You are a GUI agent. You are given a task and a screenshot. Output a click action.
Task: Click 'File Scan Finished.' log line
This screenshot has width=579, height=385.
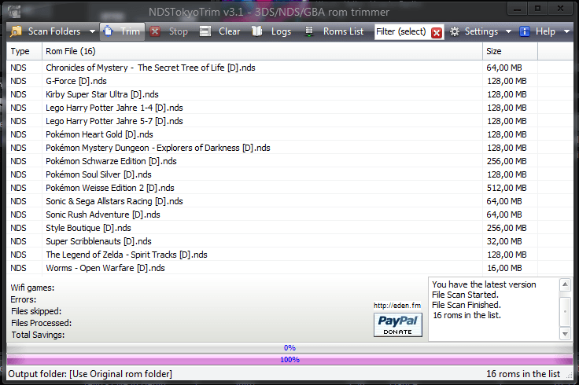[467, 305]
